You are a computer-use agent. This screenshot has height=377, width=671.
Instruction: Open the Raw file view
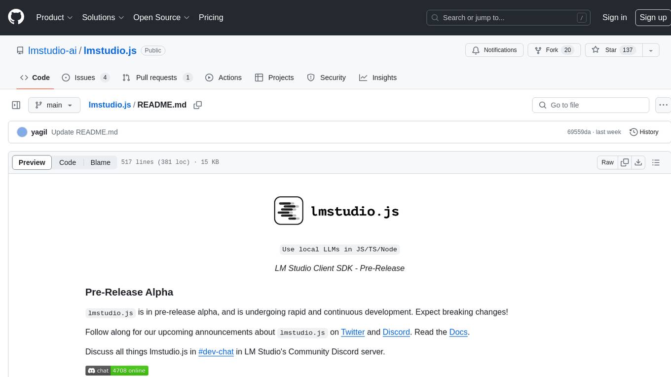coord(607,162)
